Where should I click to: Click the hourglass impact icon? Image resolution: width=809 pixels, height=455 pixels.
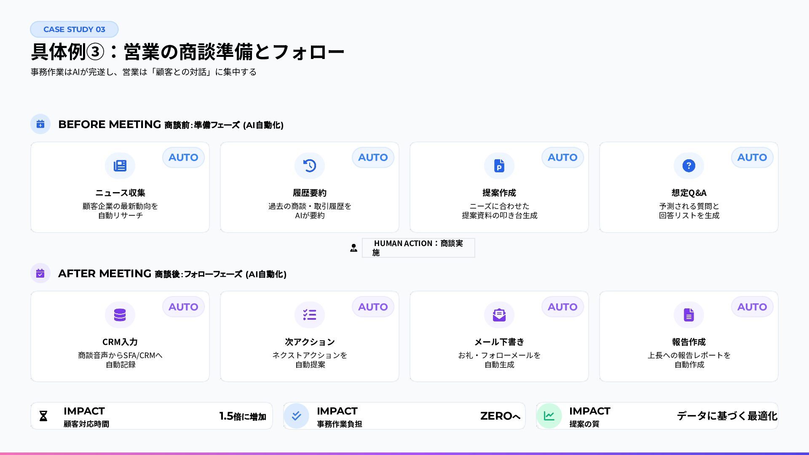pyautogui.click(x=43, y=416)
